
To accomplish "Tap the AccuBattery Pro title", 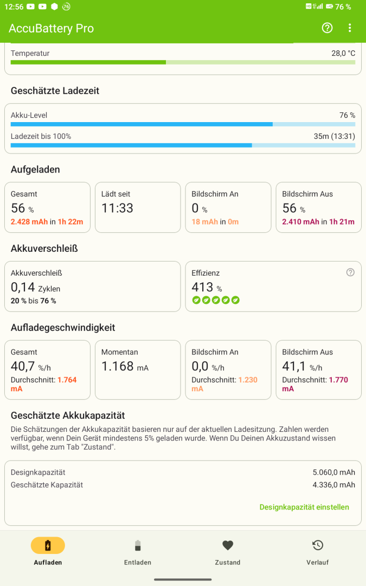I will point(51,28).
